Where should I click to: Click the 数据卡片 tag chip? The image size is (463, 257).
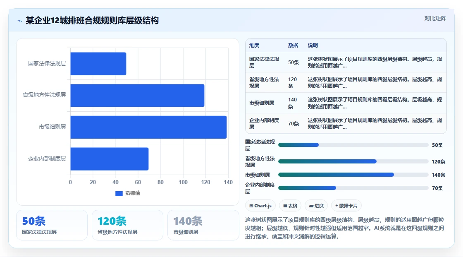[x=346, y=206]
